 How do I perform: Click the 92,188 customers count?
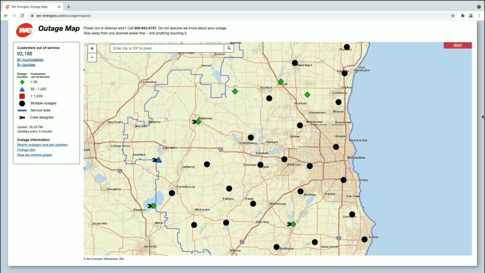(25, 54)
